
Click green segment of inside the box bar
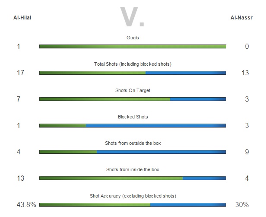pyautogui.click(x=111, y=179)
